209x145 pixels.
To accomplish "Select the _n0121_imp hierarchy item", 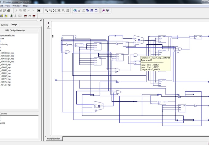I will coord(6,85).
